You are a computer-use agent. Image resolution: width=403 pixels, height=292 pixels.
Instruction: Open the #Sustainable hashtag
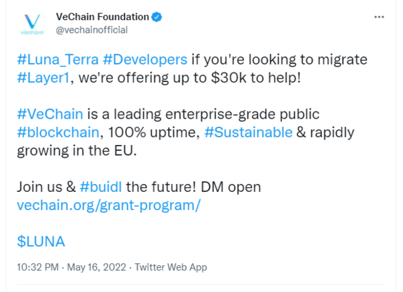(249, 132)
